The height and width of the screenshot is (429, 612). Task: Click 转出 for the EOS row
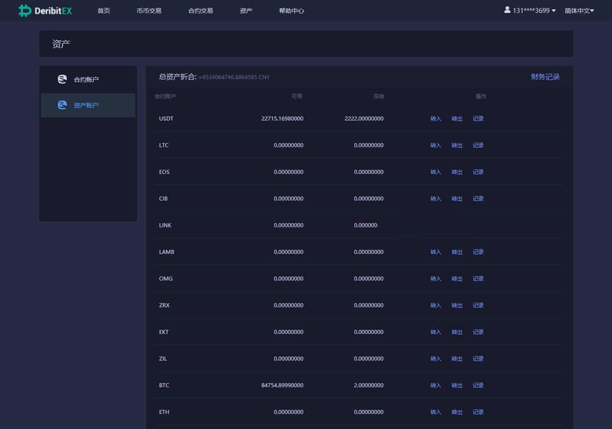click(457, 172)
